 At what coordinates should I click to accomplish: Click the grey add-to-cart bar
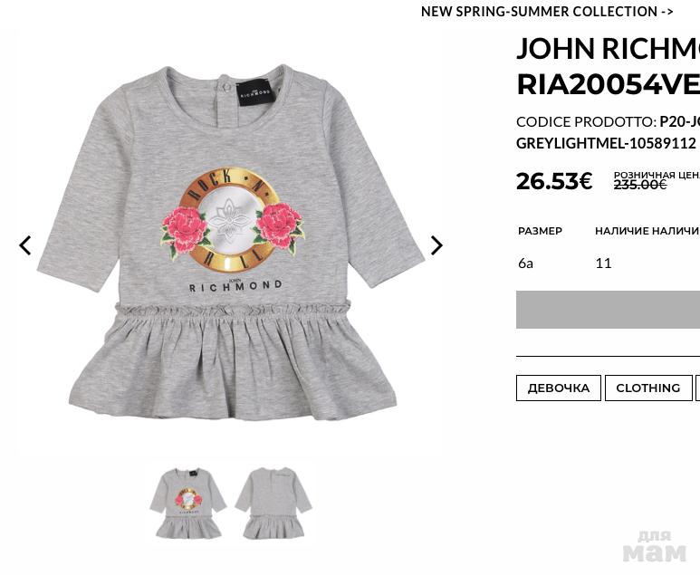[x=608, y=310]
